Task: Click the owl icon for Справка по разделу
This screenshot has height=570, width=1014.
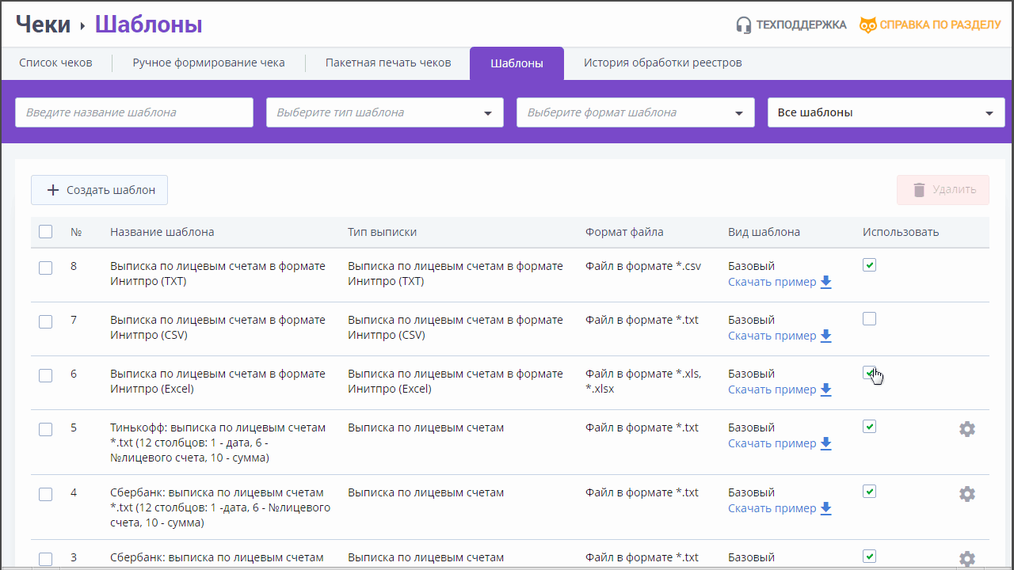Action: (x=868, y=25)
